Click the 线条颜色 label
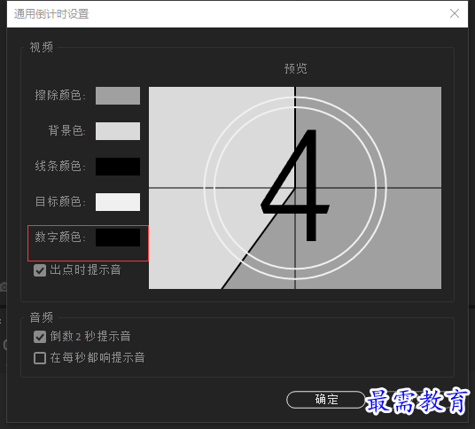Screen dimensions: 475x429 click(60, 166)
